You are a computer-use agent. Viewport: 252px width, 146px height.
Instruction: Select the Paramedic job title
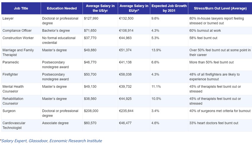coord(11,62)
